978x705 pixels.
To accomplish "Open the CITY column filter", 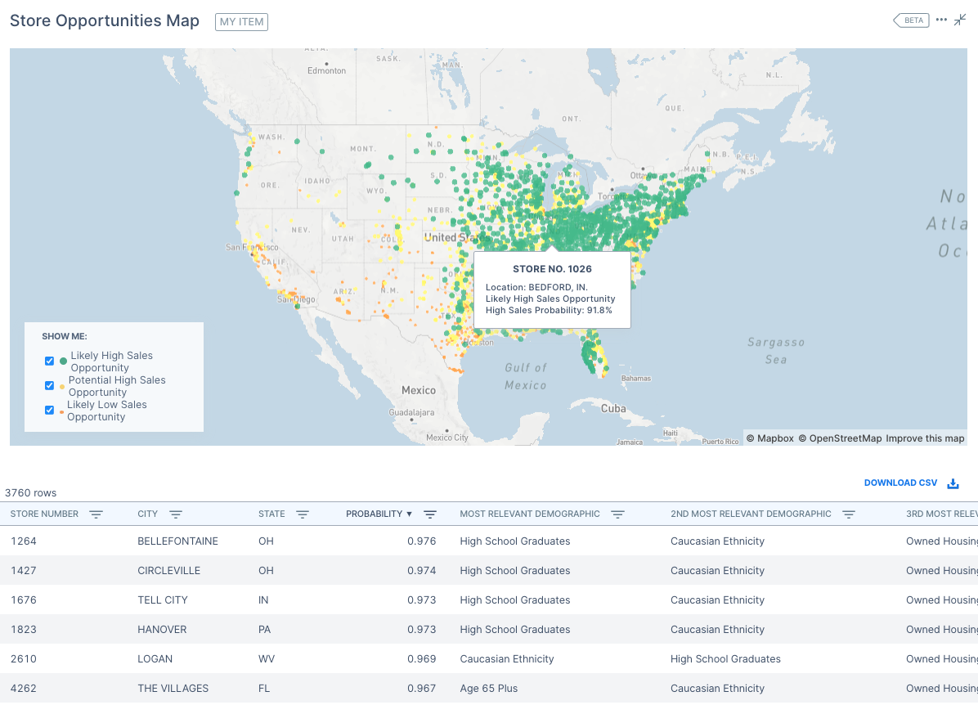I will (x=177, y=514).
